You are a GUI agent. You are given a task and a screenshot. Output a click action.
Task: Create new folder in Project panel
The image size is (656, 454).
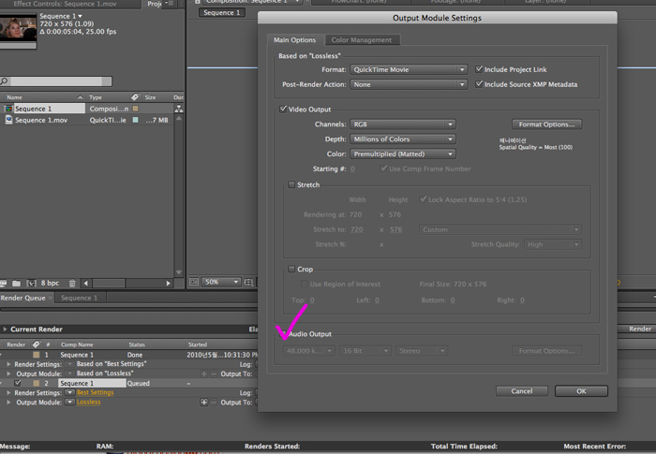(16, 284)
